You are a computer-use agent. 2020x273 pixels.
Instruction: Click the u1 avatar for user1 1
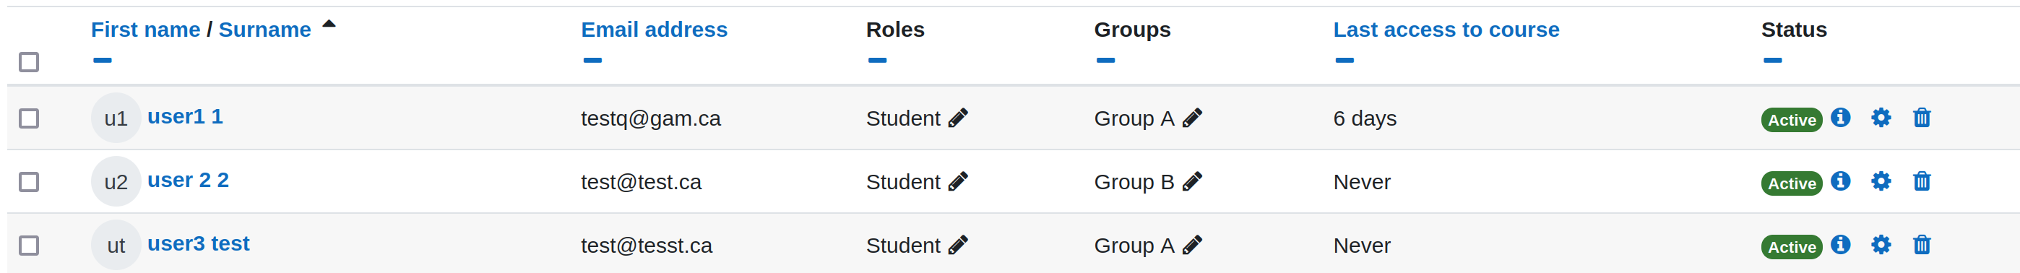[x=116, y=118]
